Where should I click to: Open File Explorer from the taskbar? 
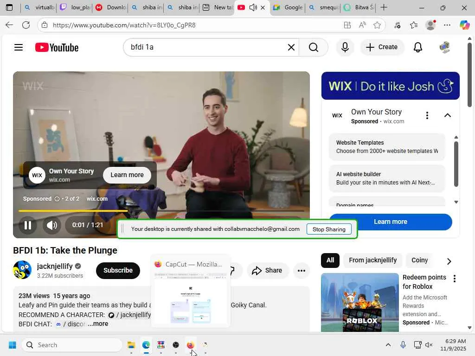pyautogui.click(x=131, y=345)
